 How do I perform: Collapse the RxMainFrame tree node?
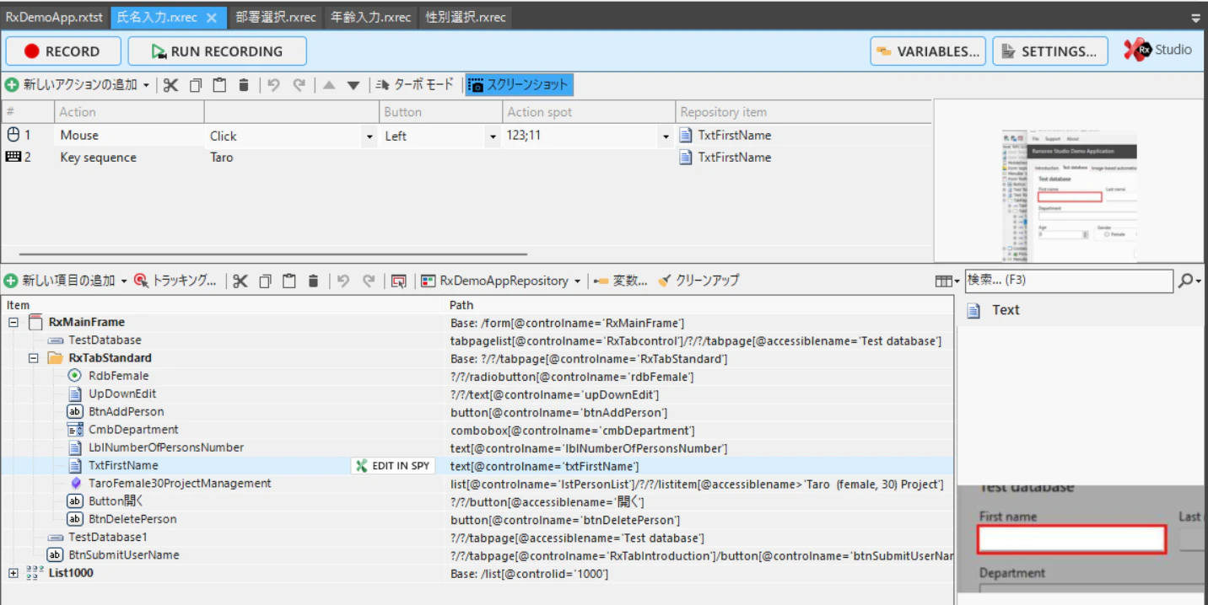(x=13, y=322)
